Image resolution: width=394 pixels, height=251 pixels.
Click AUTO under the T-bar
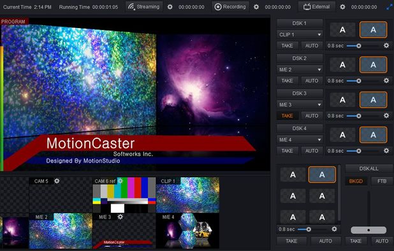click(382, 241)
